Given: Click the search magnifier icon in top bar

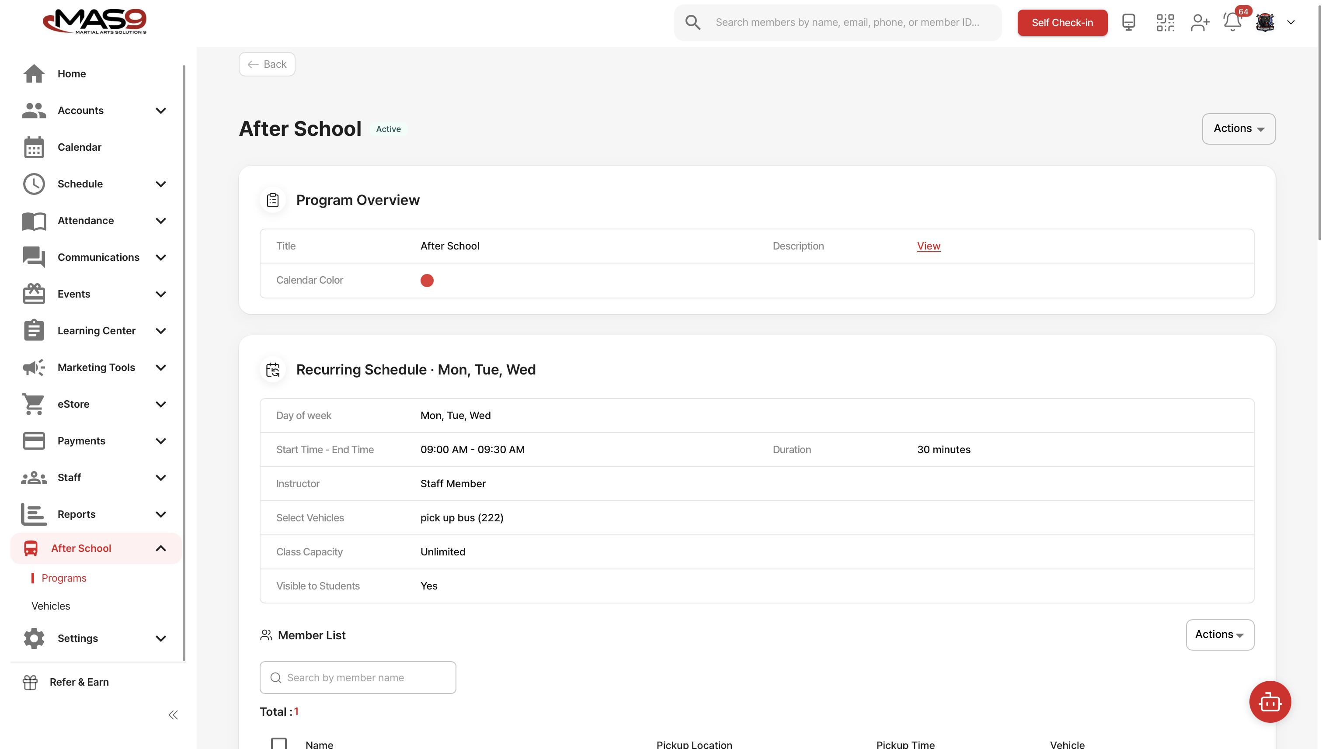Looking at the screenshot, I should click(692, 22).
